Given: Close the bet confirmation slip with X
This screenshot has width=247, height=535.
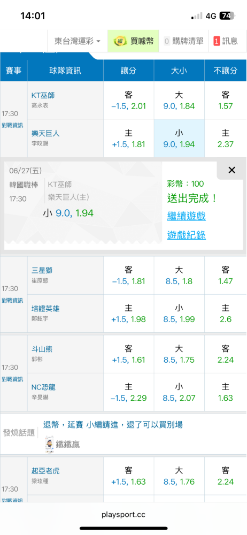Looking at the screenshot, I should click(231, 170).
